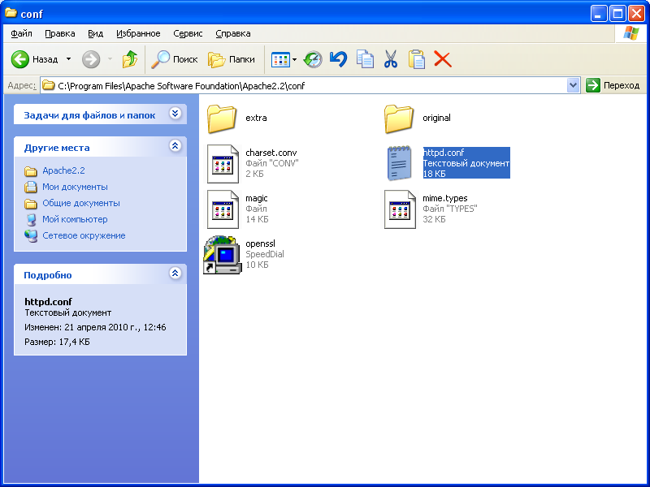Viewport: 650px width, 487px height.
Task: Click the Переход go button
Action: [613, 86]
